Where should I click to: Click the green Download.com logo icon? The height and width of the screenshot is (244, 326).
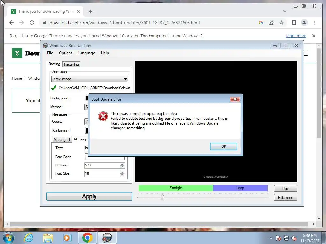17,53
